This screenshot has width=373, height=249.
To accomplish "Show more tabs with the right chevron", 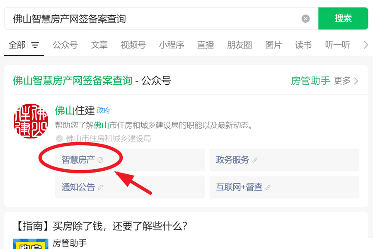I will pos(366,45).
